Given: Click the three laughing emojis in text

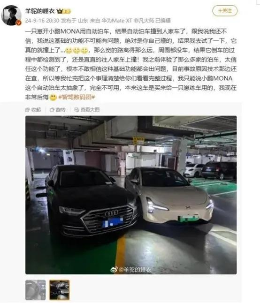Looking at the screenshot, I should tap(77, 51).
